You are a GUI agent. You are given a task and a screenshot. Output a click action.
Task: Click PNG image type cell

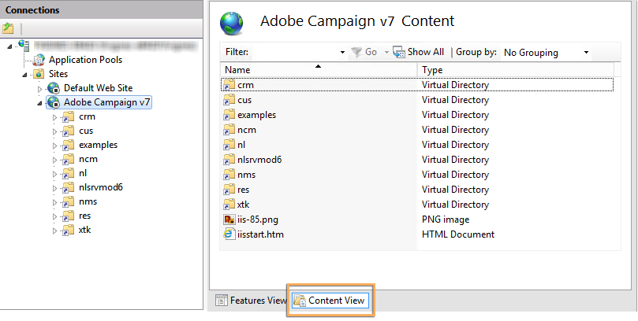click(x=446, y=220)
